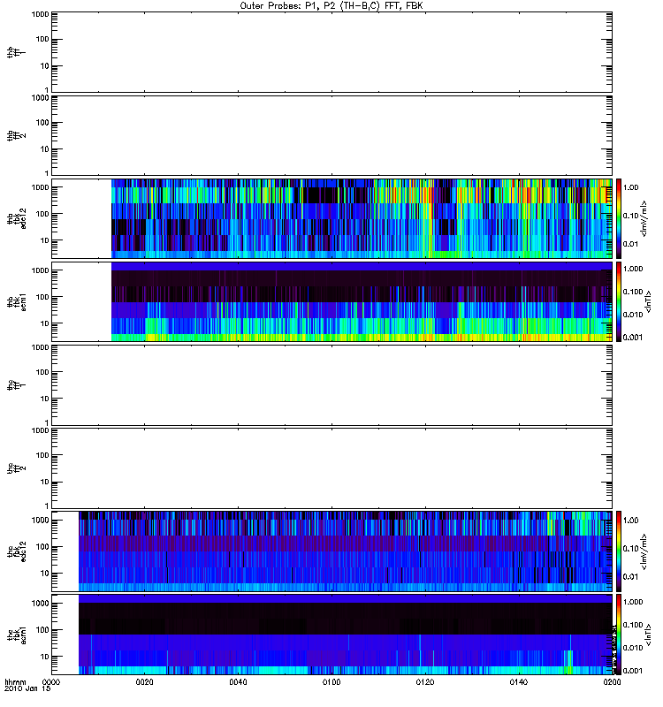This screenshot has height=707, width=663.
Task: Click the 'thb fbk scm1' y-axis title
Action: 17,302
